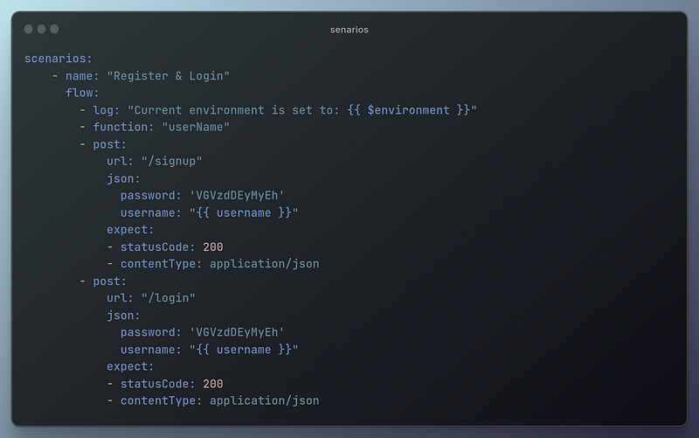Click the 'flow:' key
699x438 pixels.
[82, 93]
